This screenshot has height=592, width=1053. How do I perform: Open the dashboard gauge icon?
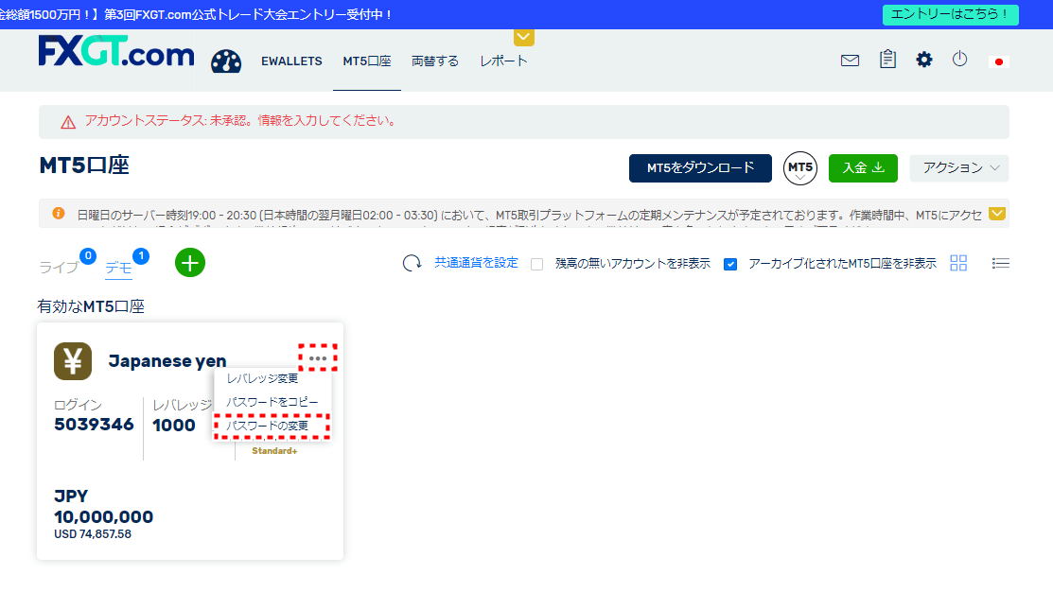(x=226, y=61)
